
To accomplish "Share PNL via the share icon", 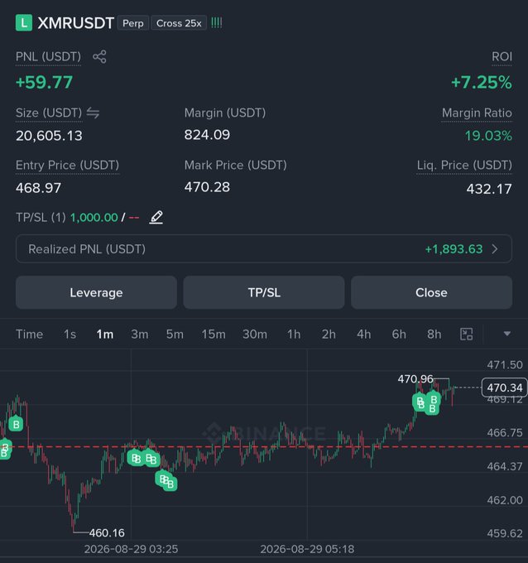I will pyautogui.click(x=99, y=57).
